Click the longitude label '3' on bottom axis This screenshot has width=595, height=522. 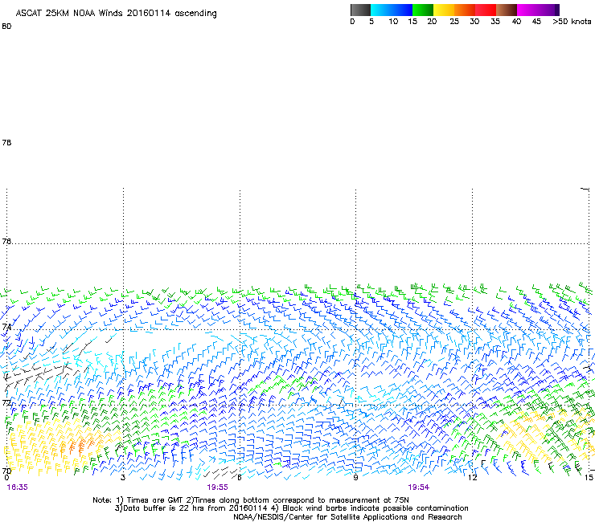pos(123,477)
